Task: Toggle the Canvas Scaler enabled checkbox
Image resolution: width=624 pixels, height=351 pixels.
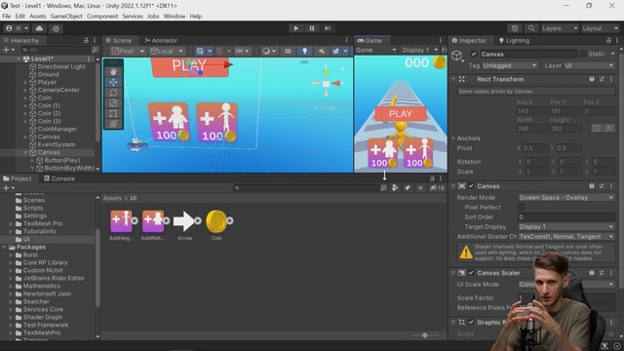Action: [471, 273]
